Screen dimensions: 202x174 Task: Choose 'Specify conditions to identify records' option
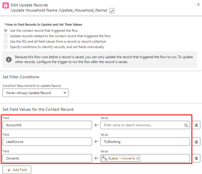point(6,47)
